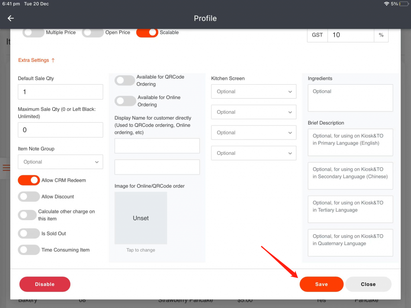The image size is (411, 308).
Task: Enable Allow Discount toggle
Action: (29, 197)
